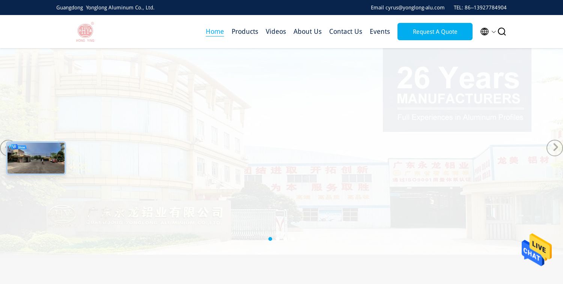Viewport: 563px width, 284px height.
Task: Click the search magnifier icon
Action: pos(502,32)
